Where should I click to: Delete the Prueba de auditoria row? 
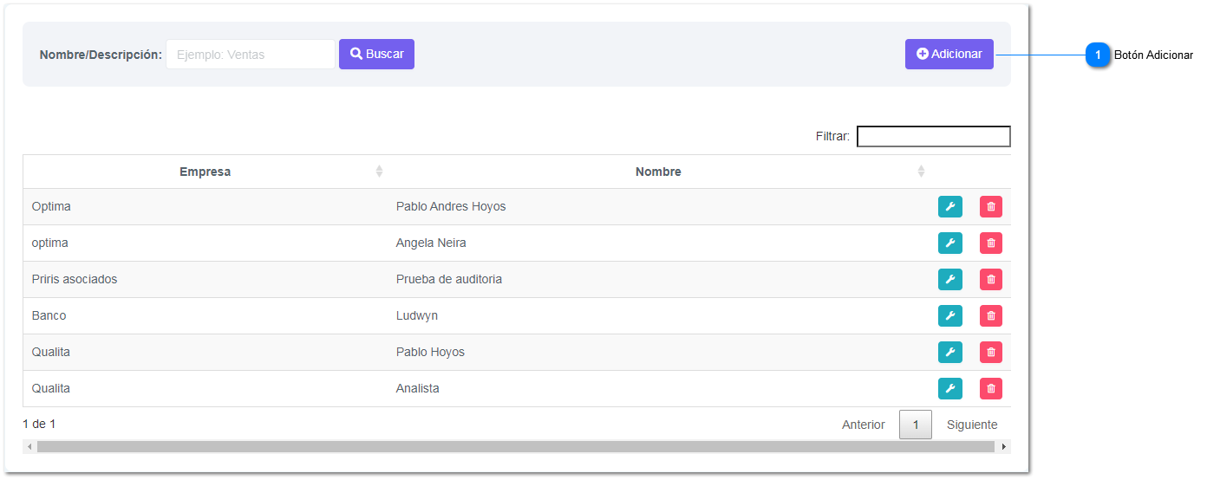coord(991,280)
